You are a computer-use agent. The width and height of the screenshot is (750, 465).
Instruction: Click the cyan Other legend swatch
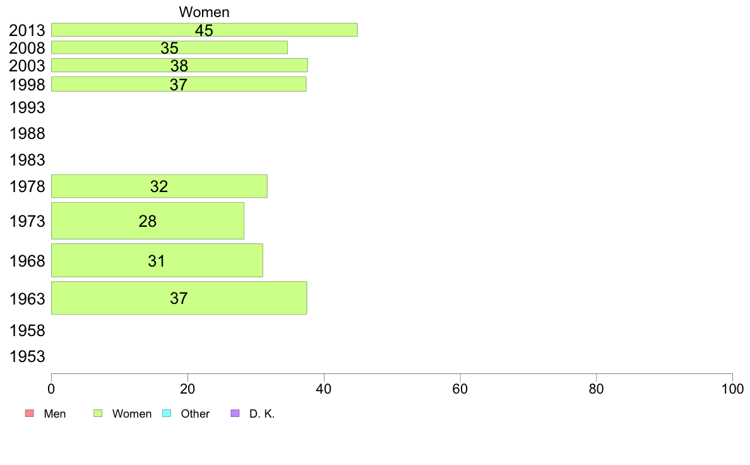pos(167,414)
